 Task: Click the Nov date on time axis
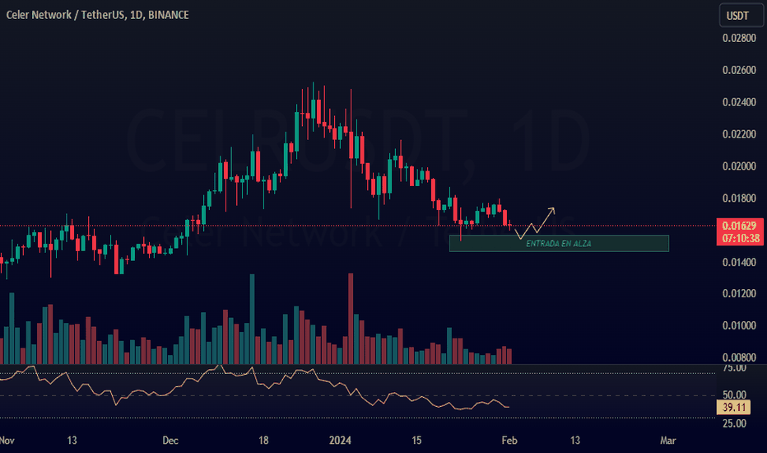(x=7, y=441)
